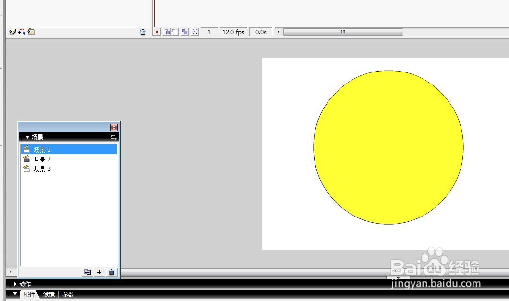Expand the 动作 (Actions) panel
This screenshot has width=509, height=301.
(15, 284)
